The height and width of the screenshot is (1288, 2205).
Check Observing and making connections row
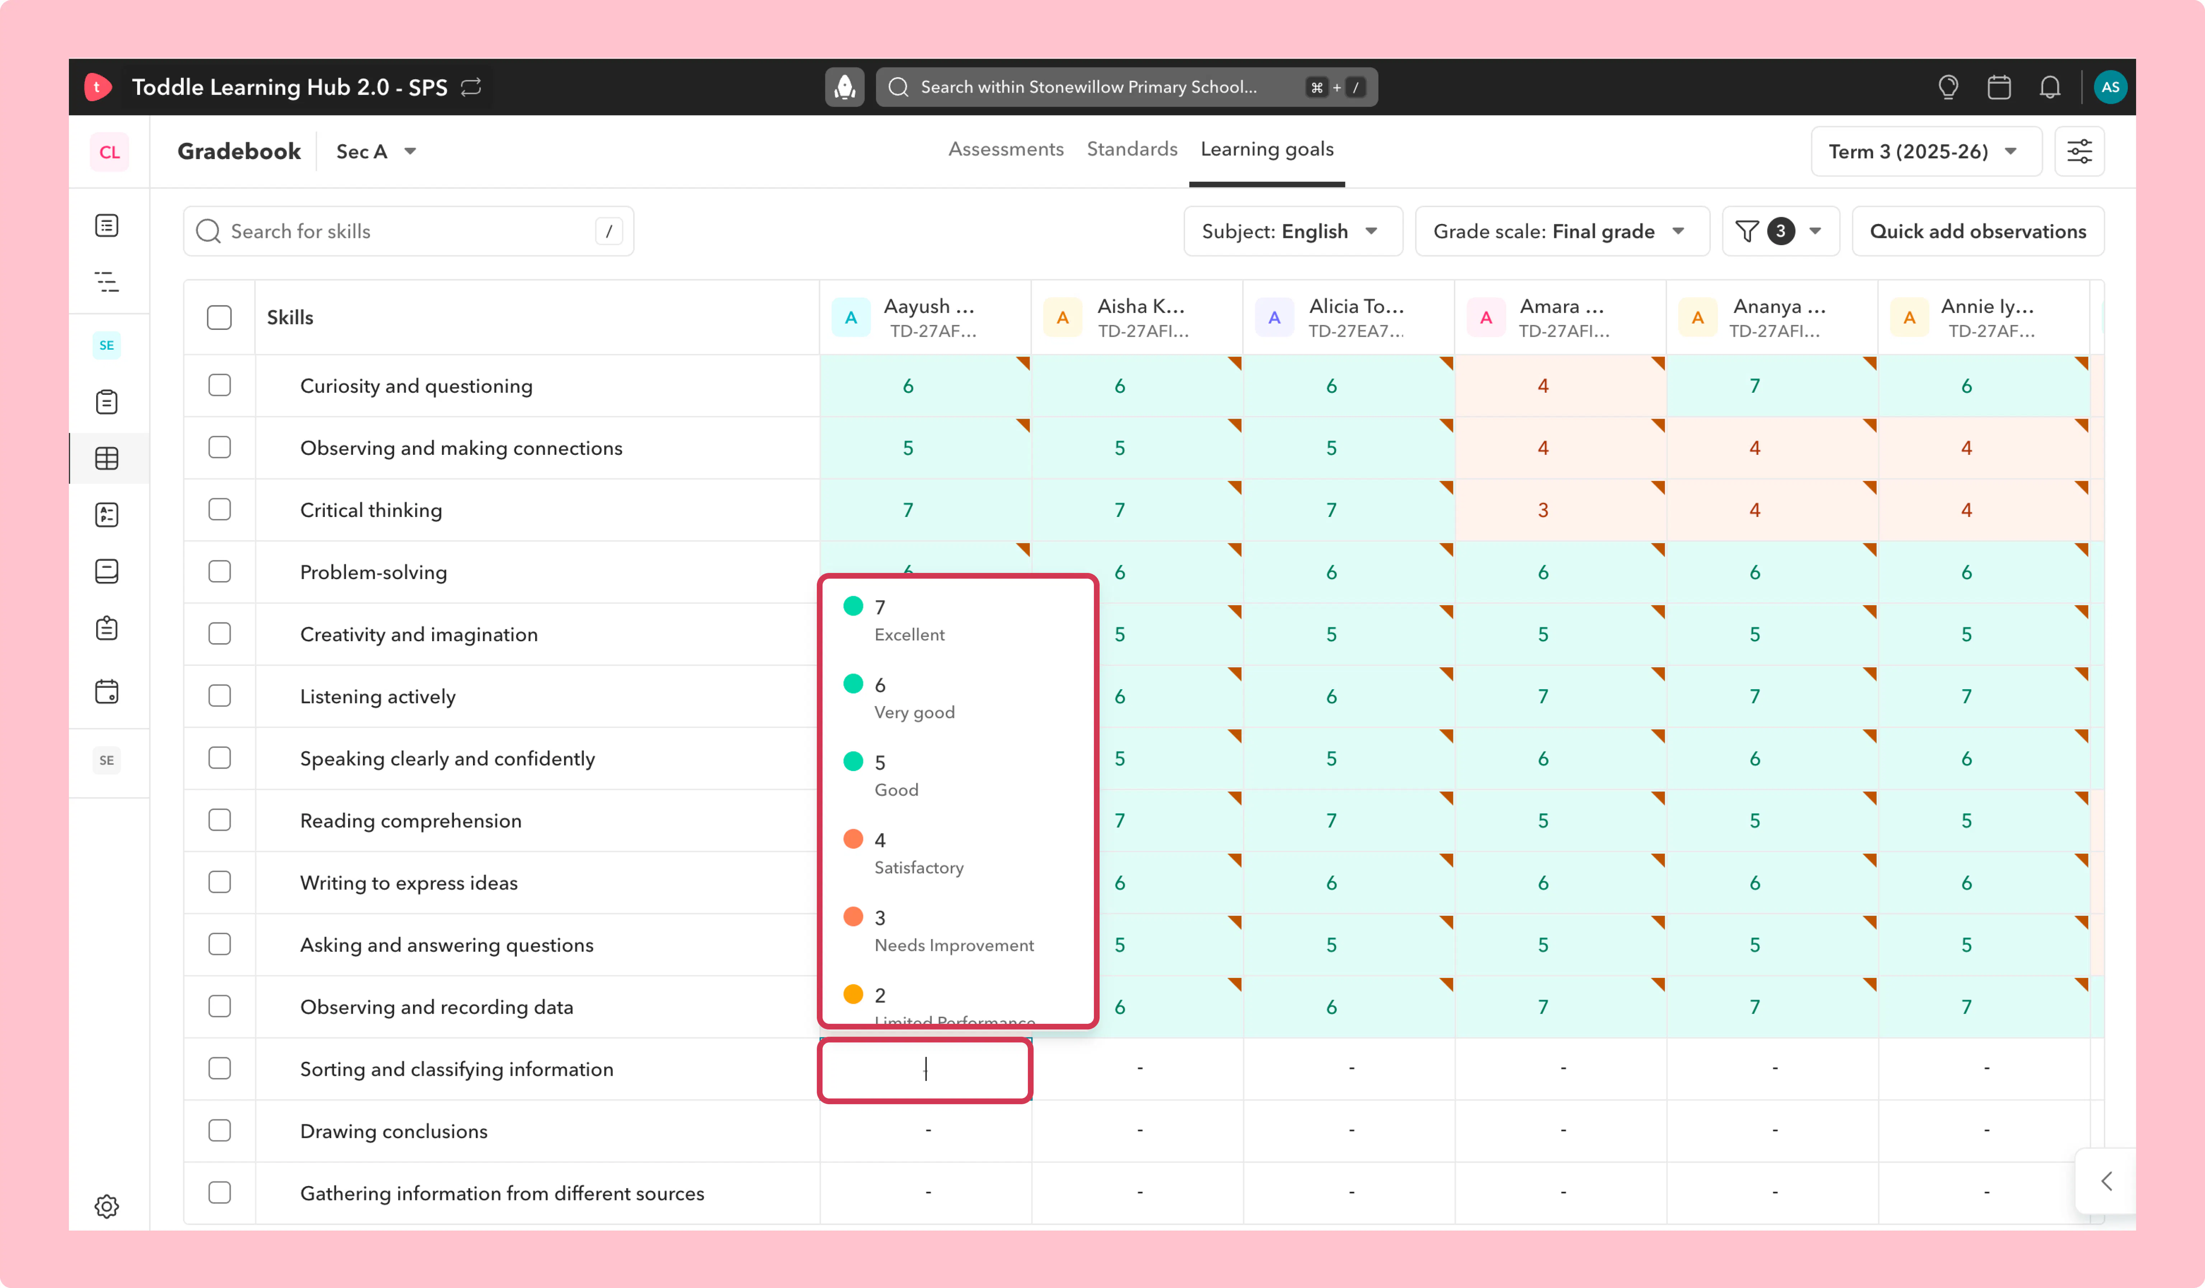coord(220,447)
